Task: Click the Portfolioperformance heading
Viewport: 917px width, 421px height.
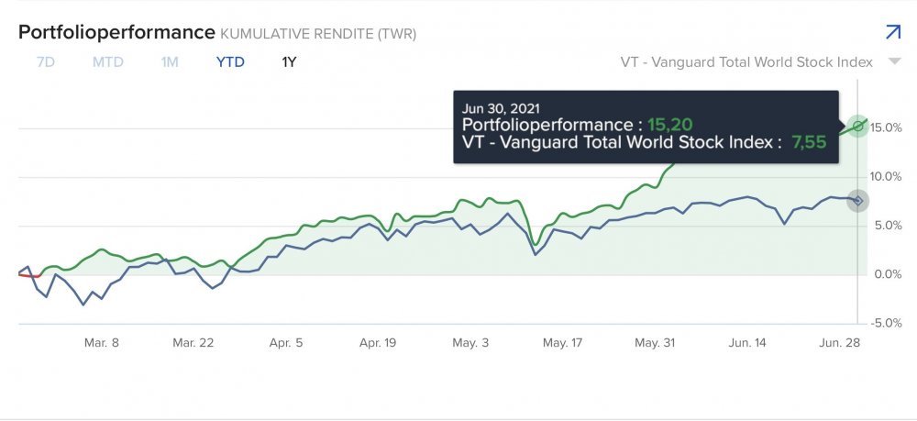Action: click(x=116, y=32)
